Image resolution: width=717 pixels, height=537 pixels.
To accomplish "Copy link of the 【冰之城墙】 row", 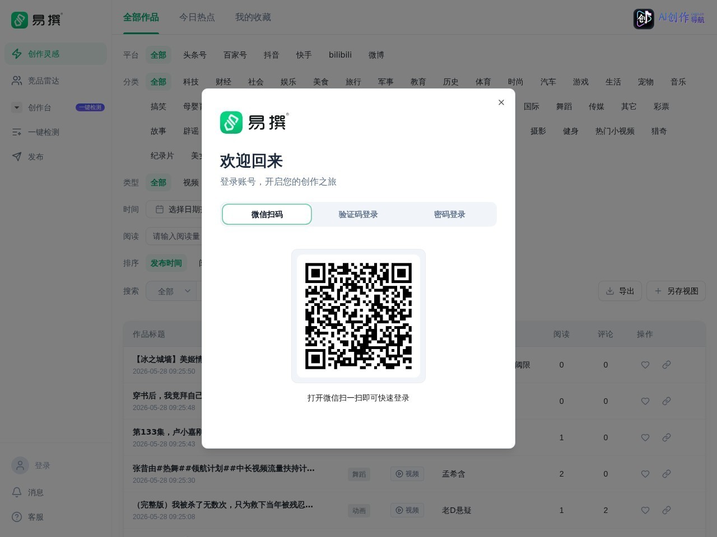I will 667,365.
